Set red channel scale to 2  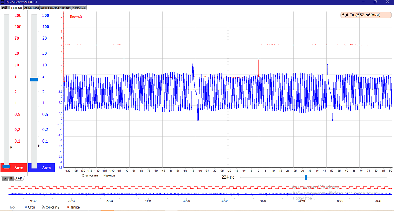click(x=16, y=92)
